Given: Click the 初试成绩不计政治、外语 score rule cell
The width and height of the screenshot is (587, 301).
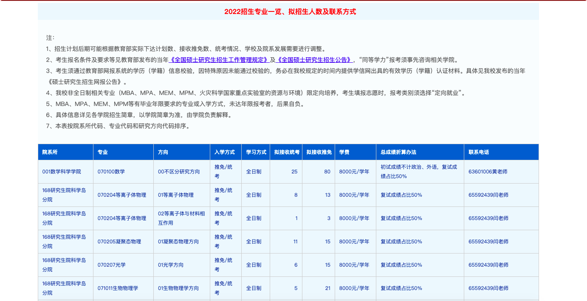Looking at the screenshot, I should point(419,172).
